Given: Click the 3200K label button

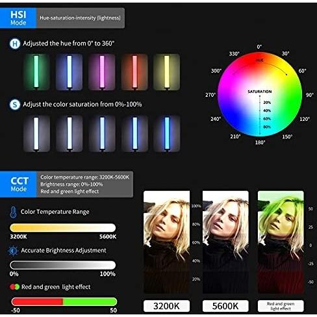Looking at the screenshot, I should [x=166, y=306].
